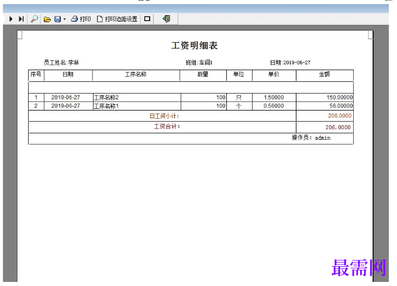The image size is (397, 286).
Task: Exit preview via the door icon
Action: tap(167, 19)
